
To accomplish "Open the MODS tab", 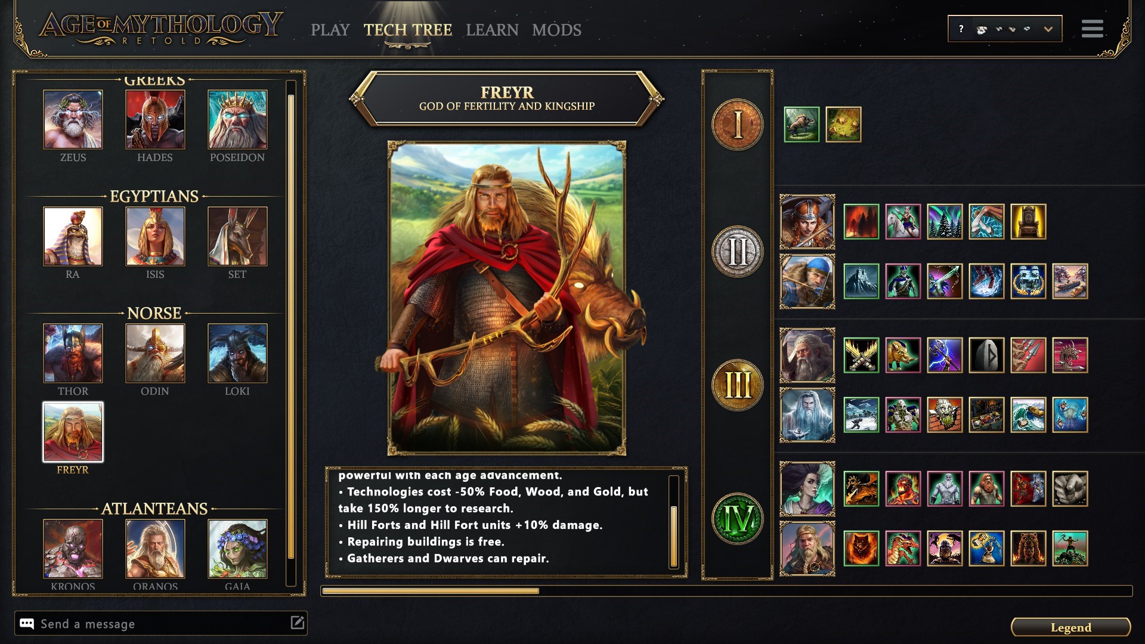I will click(x=556, y=30).
